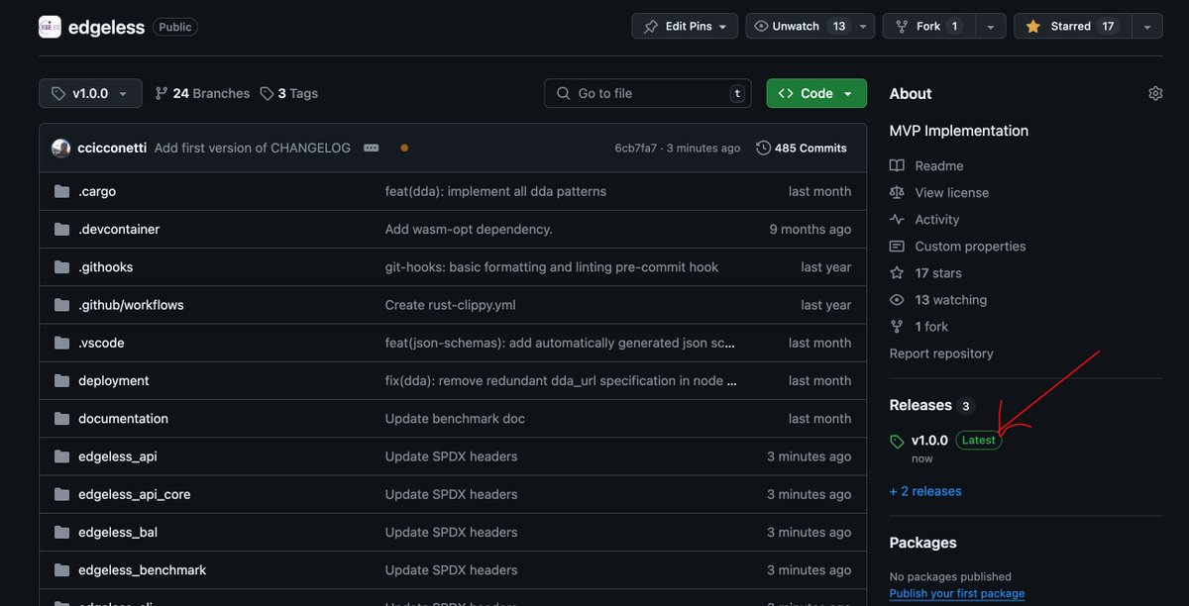Open commit 'feat(dda): implement all dda patterns'
The height and width of the screenshot is (606, 1189).
495,191
